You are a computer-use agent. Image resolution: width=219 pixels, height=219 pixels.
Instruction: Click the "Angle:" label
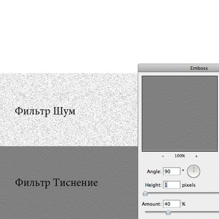[x=154, y=172]
